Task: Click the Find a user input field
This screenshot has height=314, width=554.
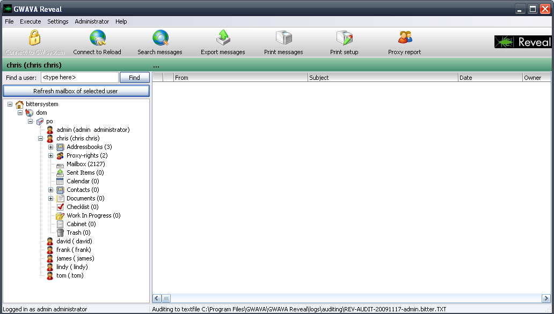Action: (x=80, y=78)
